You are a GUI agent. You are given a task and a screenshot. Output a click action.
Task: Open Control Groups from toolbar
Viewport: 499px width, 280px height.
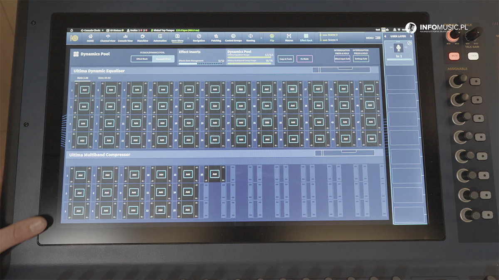(x=233, y=38)
